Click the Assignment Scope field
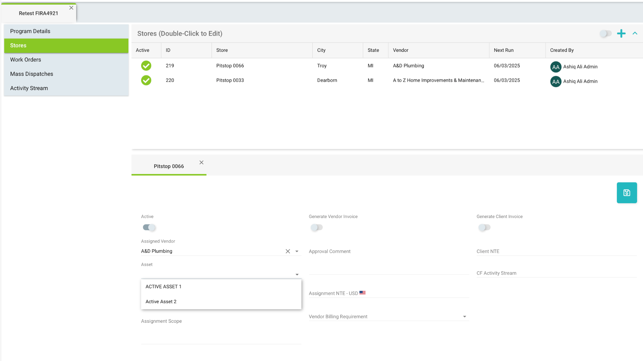This screenshot has width=643, height=361. 221,331
